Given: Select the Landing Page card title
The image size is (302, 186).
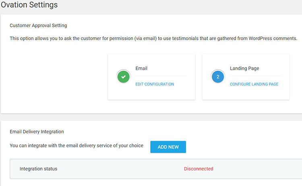Looking at the screenshot, I should [244, 68].
